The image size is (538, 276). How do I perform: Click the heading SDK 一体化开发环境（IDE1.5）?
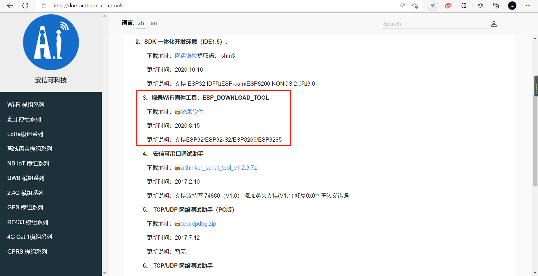(x=183, y=42)
